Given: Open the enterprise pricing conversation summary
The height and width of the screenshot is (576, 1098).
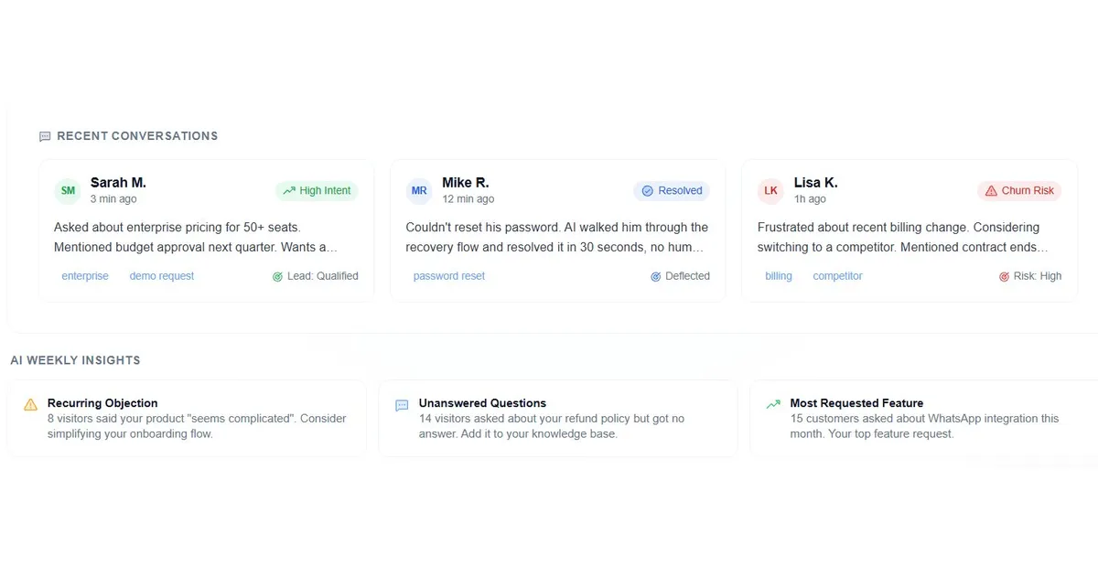Looking at the screenshot, I should pos(196,237).
